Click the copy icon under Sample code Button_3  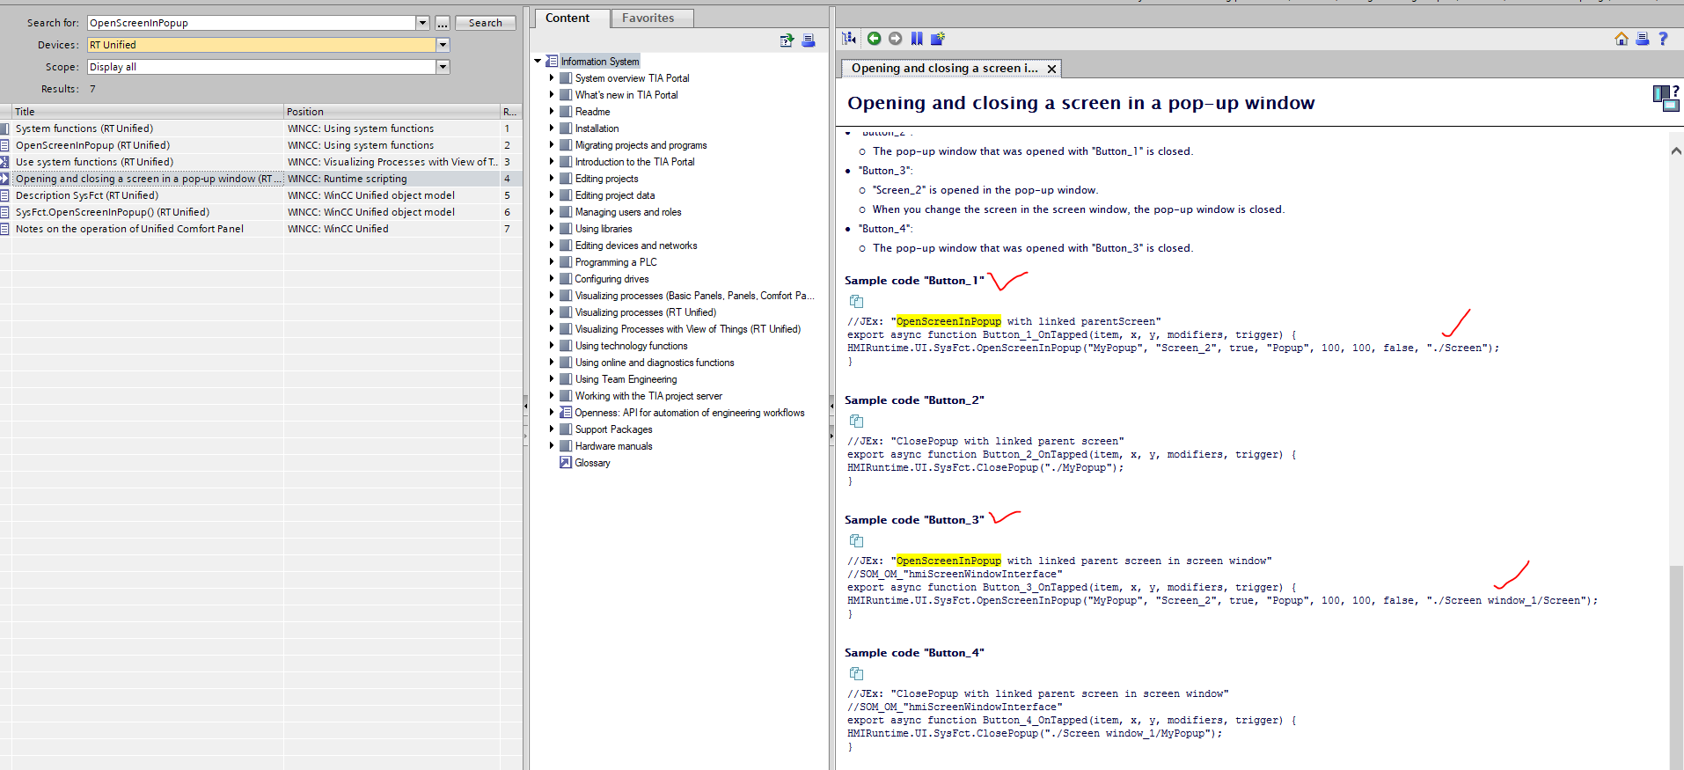(x=856, y=541)
